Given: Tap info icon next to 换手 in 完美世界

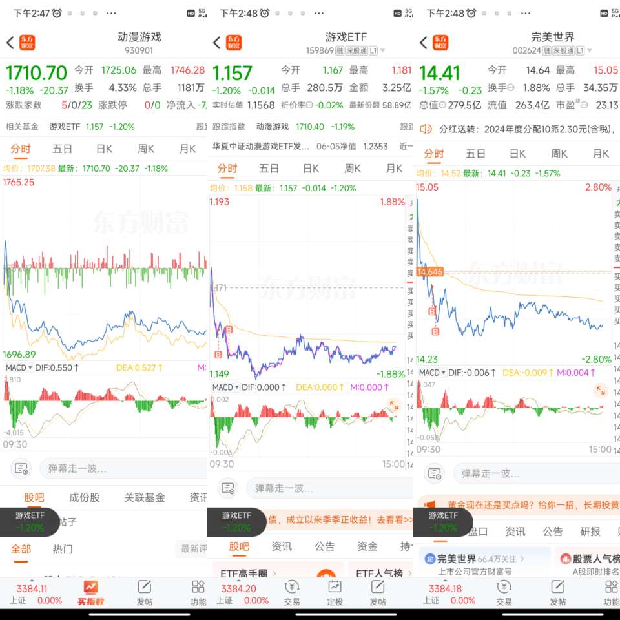Looking at the screenshot, I should click(x=510, y=87).
